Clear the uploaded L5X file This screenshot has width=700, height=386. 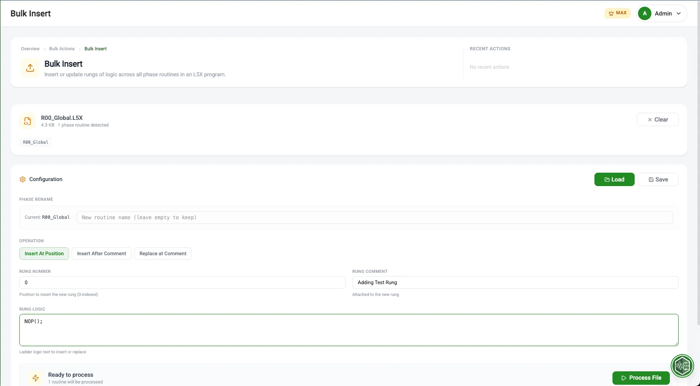click(x=658, y=119)
